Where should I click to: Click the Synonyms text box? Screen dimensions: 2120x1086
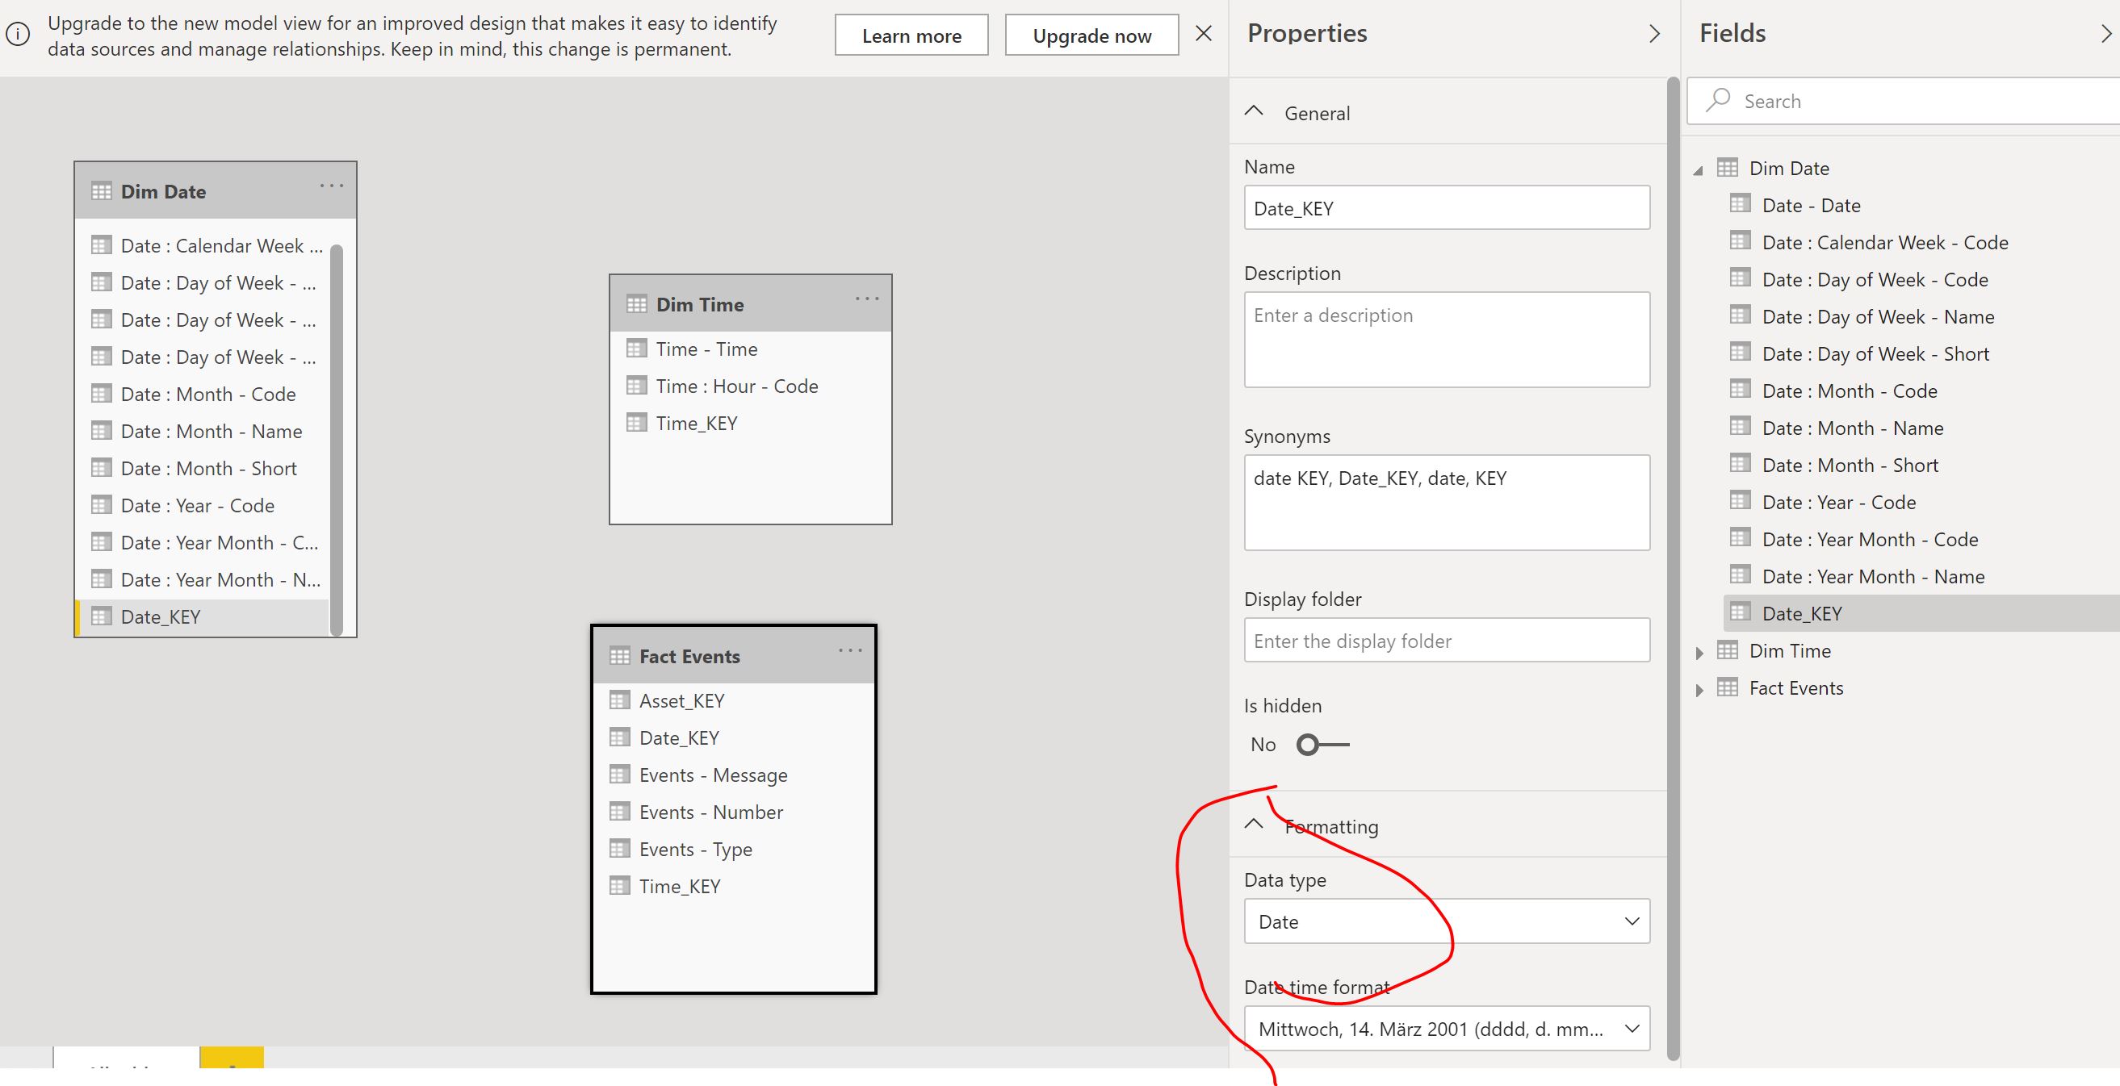1447,503
